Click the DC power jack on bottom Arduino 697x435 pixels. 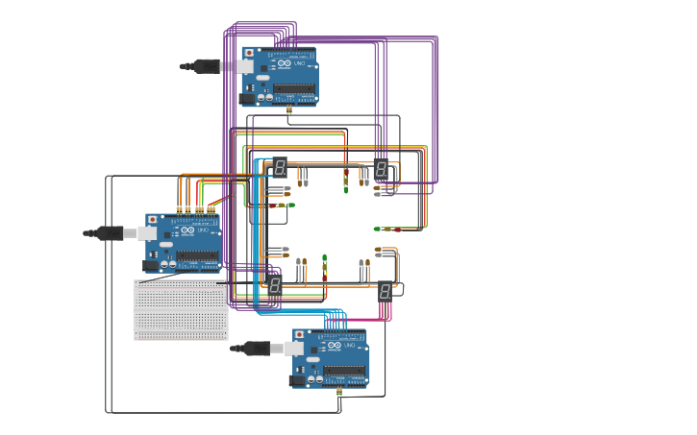299,380
